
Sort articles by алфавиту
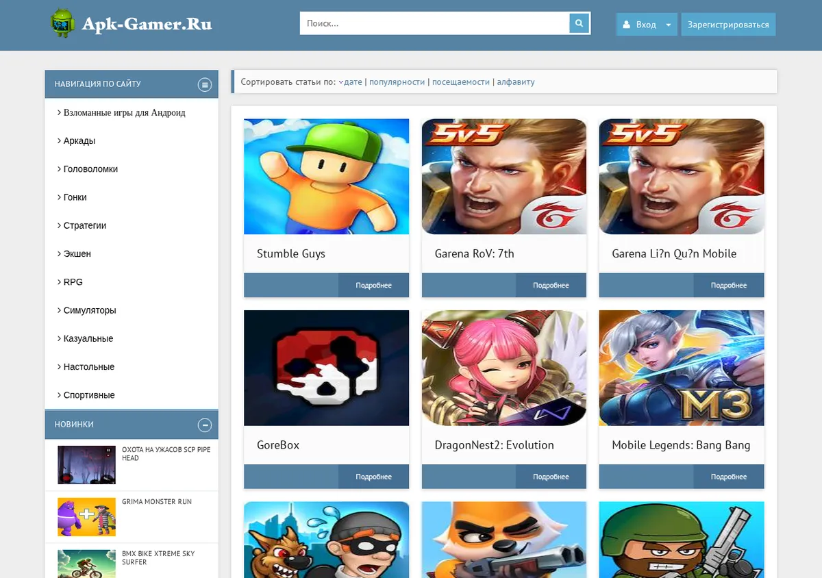516,81
